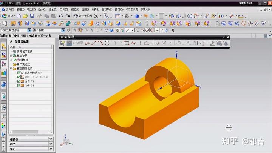Viewport: 272px width, 153px height.
Task: Click the 开始 start button
Action: 8,16
